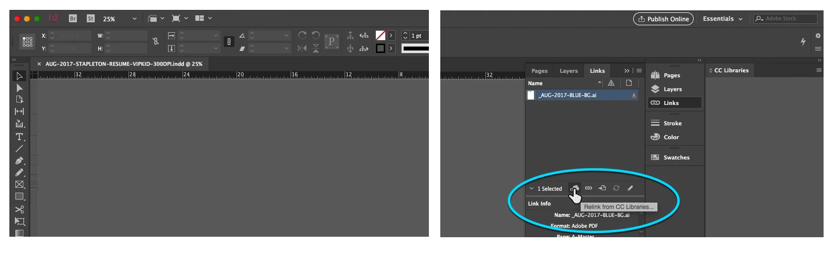
Task: Select the Free Transform tool
Action: [19, 221]
